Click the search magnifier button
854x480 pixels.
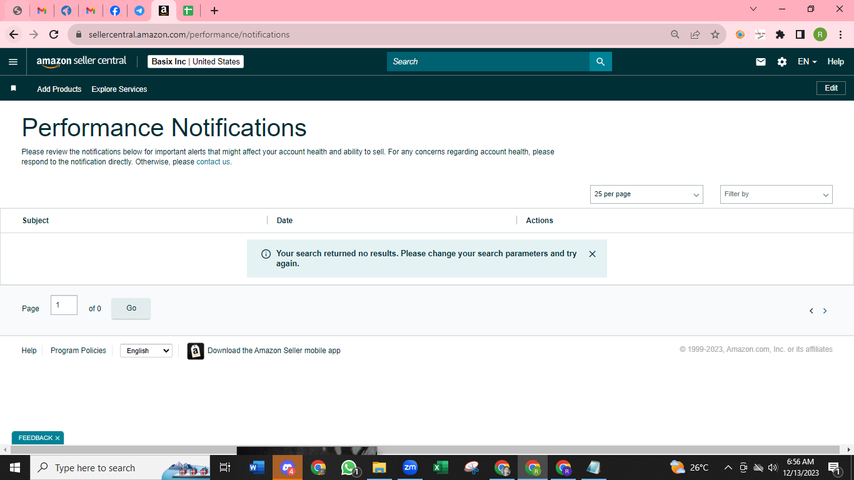(601, 61)
